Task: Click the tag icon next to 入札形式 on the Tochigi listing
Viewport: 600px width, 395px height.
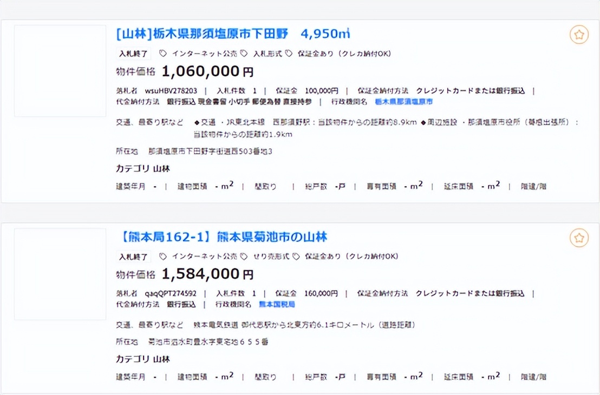Action: click(244, 54)
